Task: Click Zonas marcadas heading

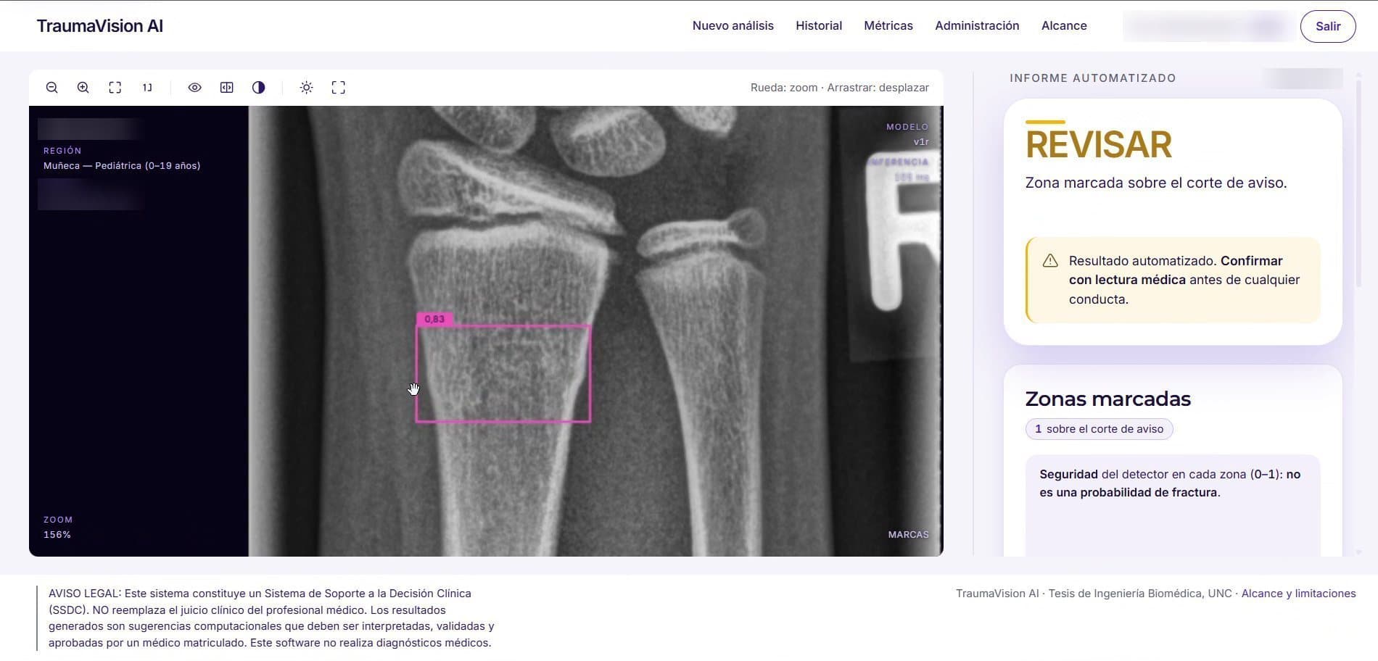Action: point(1107,399)
